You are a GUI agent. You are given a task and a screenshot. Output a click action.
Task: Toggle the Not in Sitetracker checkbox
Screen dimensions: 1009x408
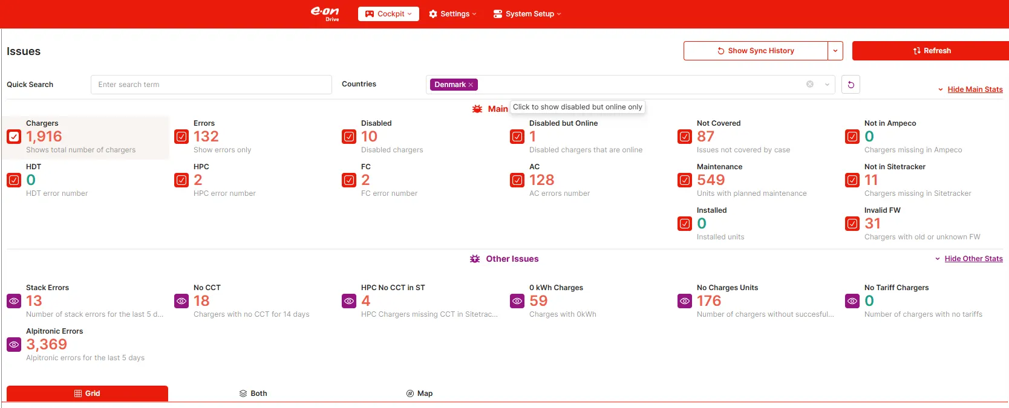pos(852,180)
